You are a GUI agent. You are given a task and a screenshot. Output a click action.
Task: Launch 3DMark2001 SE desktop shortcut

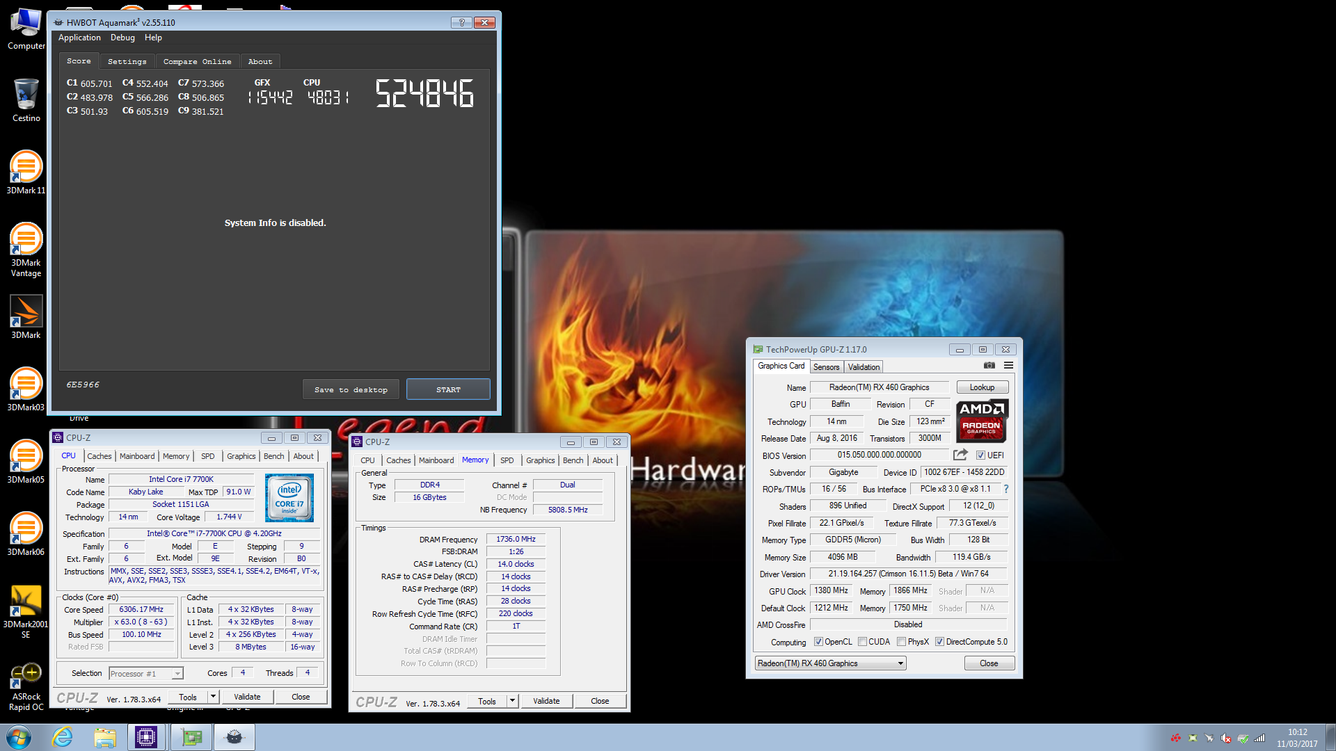point(26,611)
